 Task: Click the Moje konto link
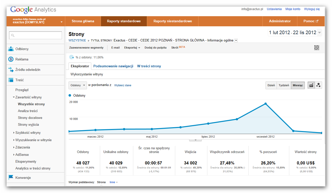293,9
